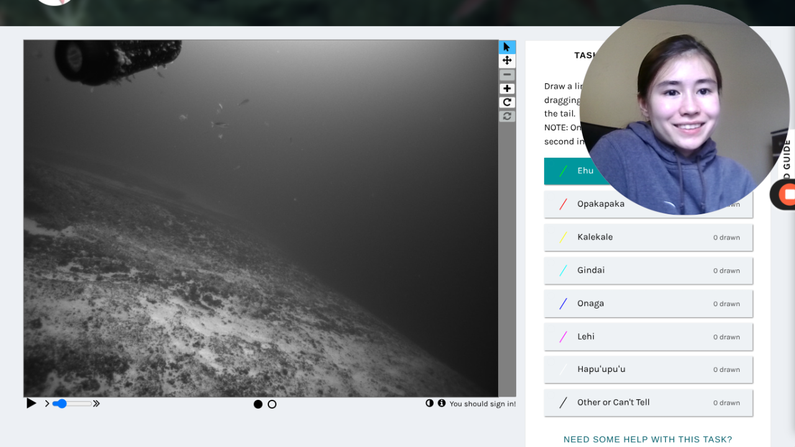Viewport: 795px width, 447px height.
Task: Click the rotate image button
Action: [507, 102]
